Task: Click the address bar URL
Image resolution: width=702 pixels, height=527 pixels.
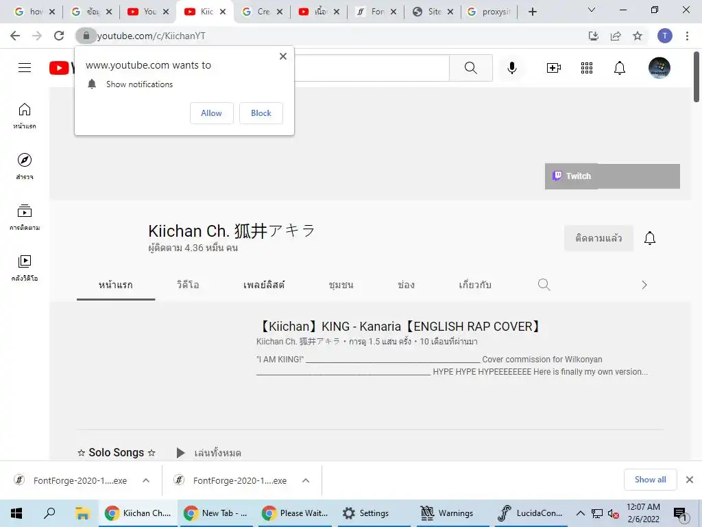Action: click(x=152, y=36)
